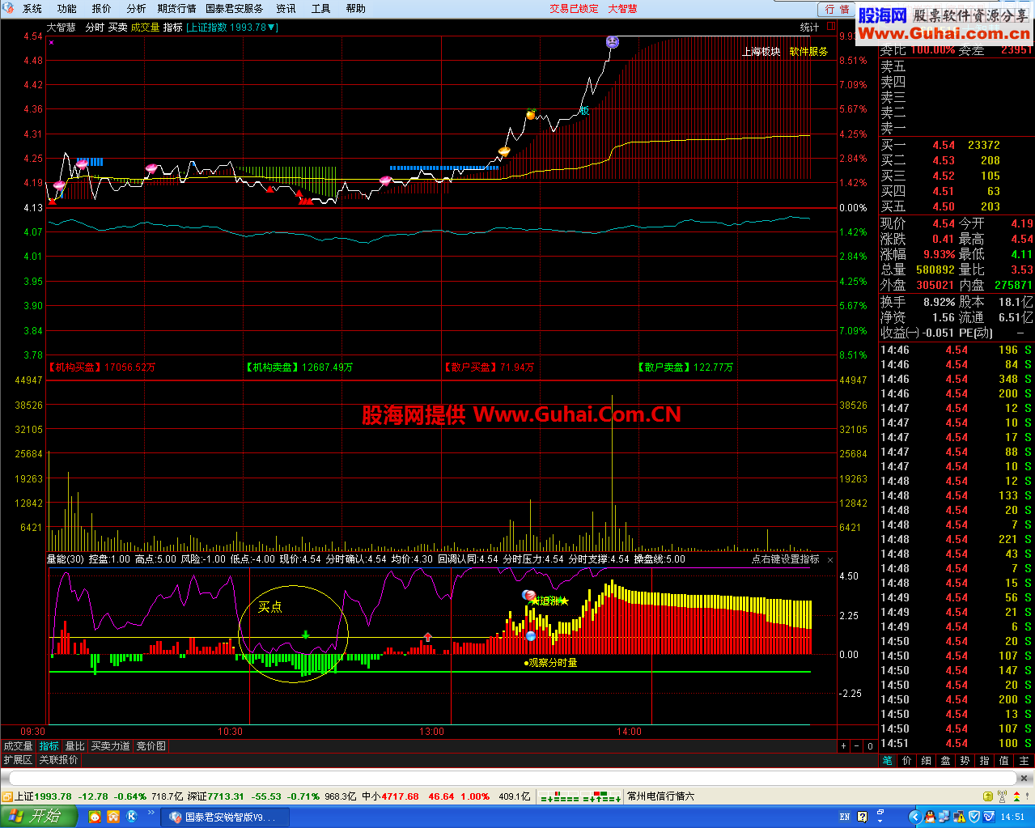
Task: Switch to the 竞价图 bottom tab
Action: (x=151, y=746)
